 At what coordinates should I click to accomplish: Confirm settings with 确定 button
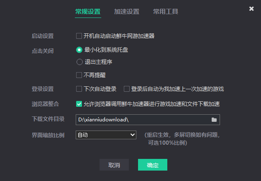click(153, 165)
